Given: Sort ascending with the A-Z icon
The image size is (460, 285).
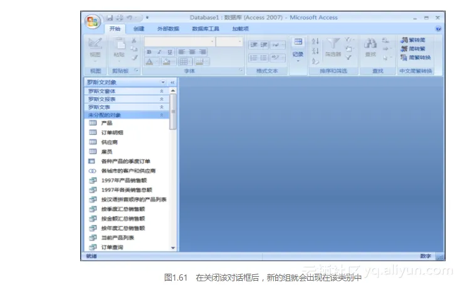Looking at the screenshot, I should coord(315,41).
